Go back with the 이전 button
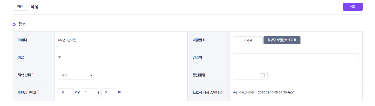The width and height of the screenshot is (375, 106). (x=20, y=7)
